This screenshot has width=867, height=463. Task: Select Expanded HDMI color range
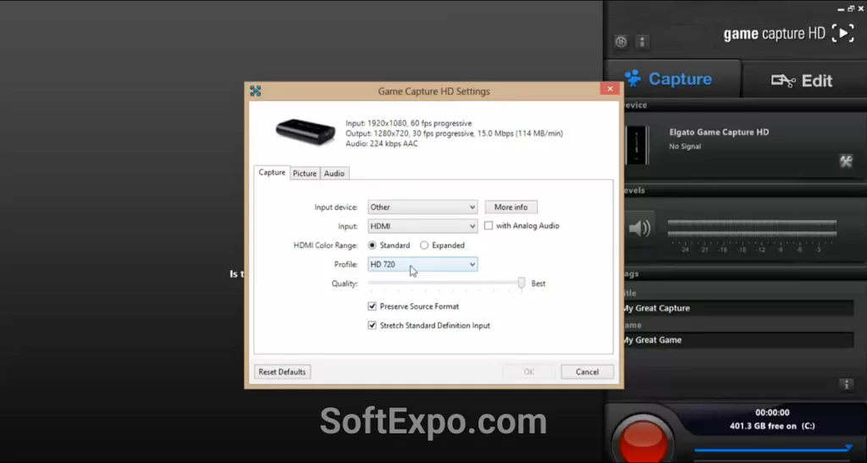424,245
